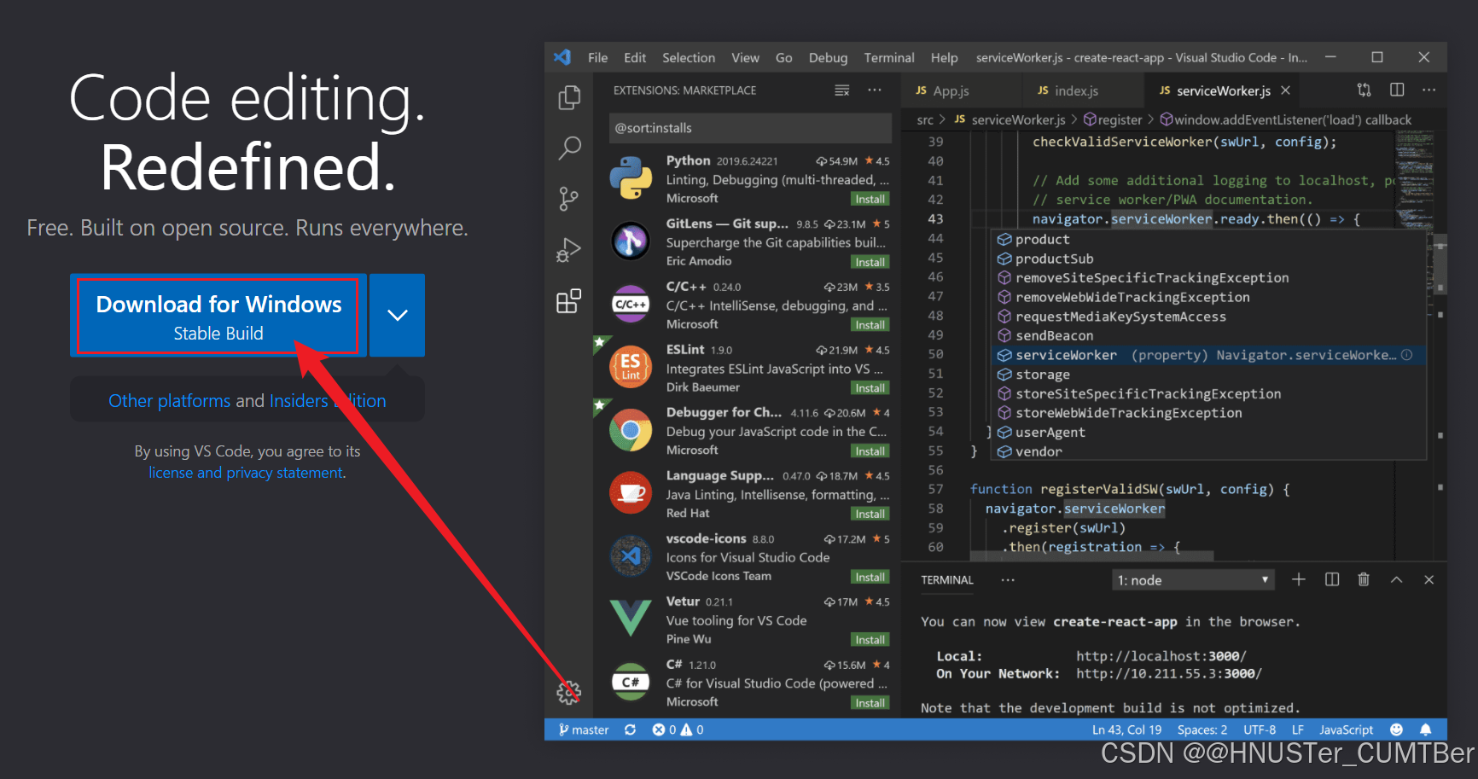The width and height of the screenshot is (1478, 779).
Task: Split the editor to the right
Action: [x=1397, y=90]
